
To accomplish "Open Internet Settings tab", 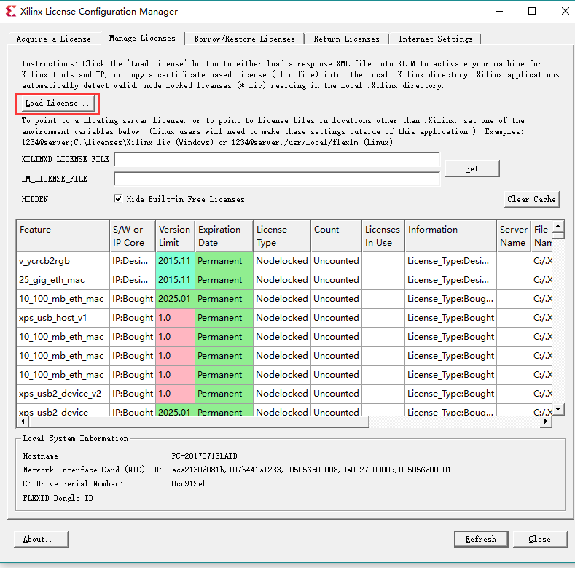I will [x=435, y=39].
